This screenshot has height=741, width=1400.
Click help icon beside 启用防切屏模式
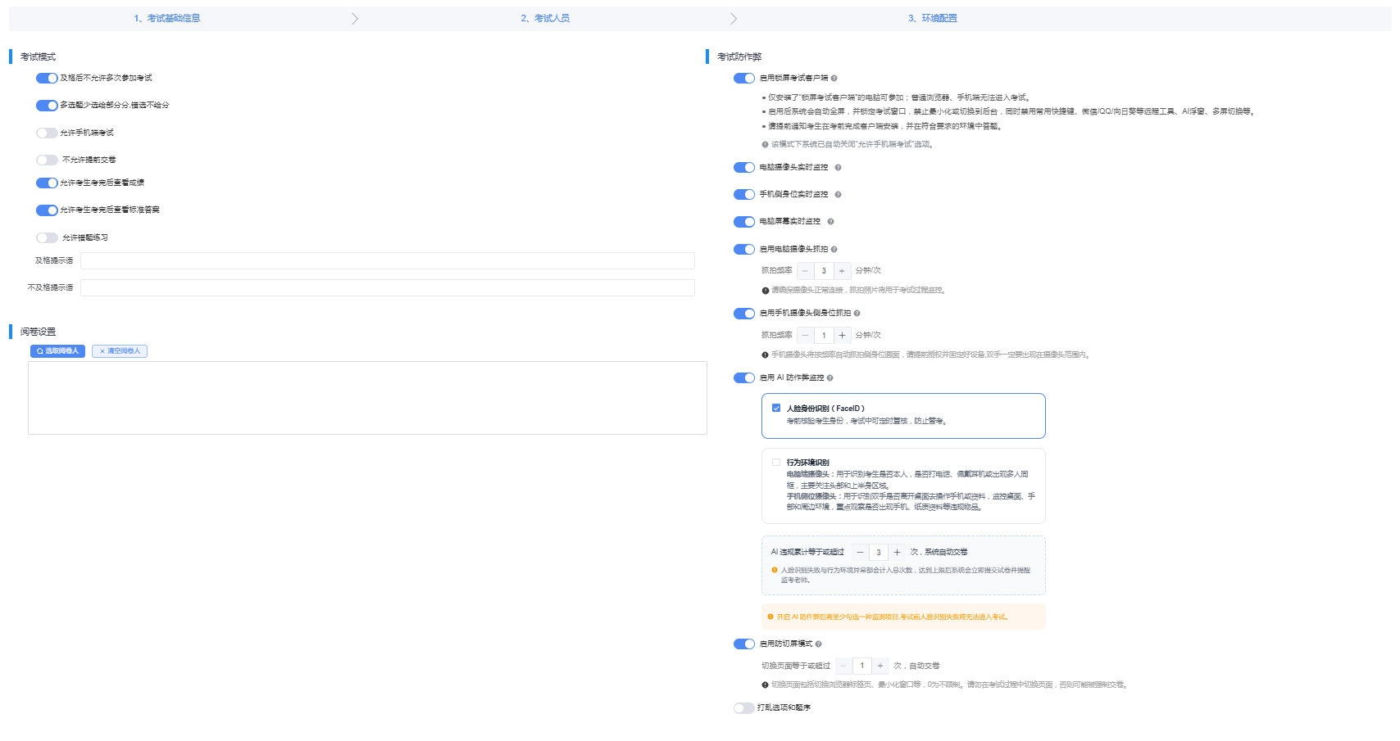point(819,644)
